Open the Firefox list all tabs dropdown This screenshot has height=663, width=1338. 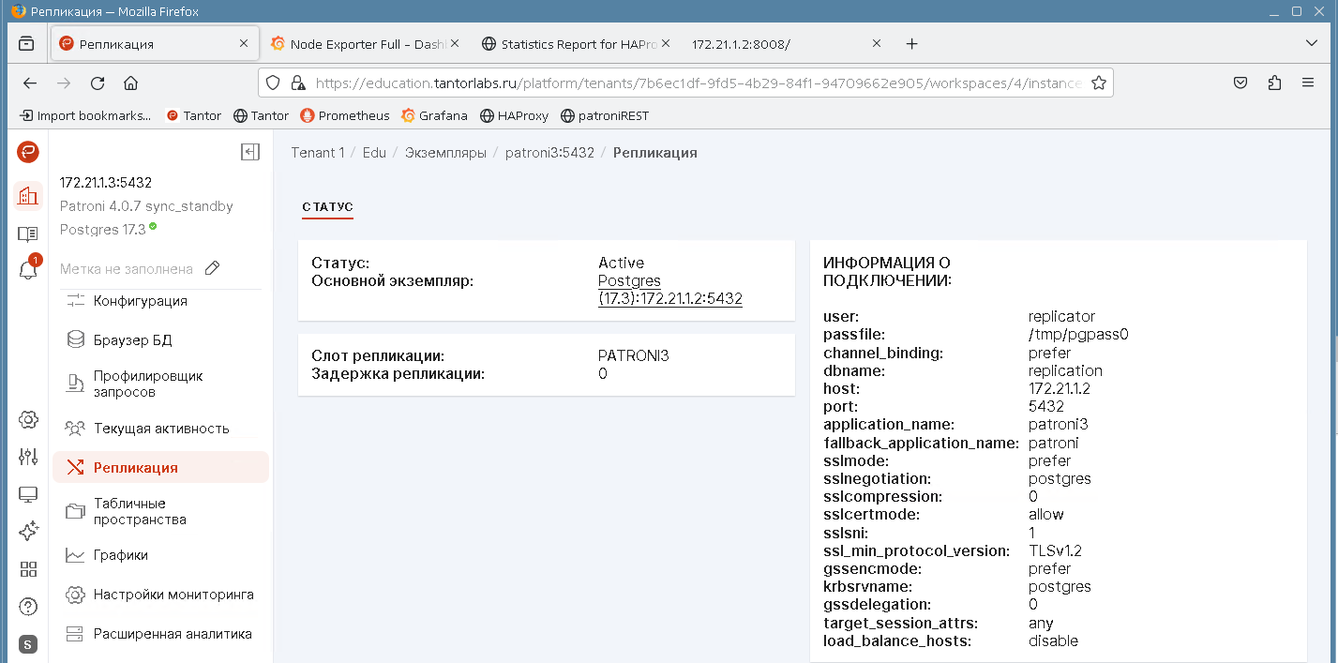click(x=1311, y=44)
